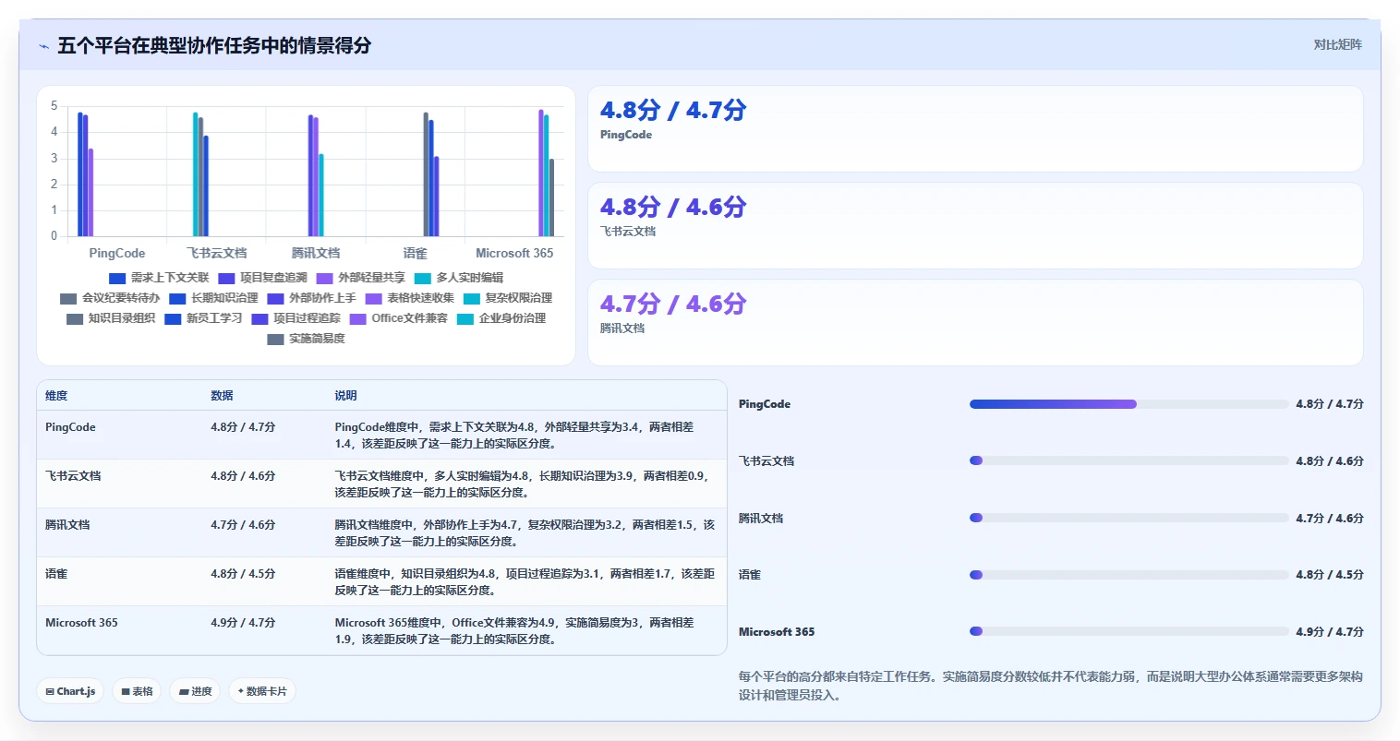The width and height of the screenshot is (1400, 741).
Task: Click the lightning icon beside the panel title
Action: 43,46
